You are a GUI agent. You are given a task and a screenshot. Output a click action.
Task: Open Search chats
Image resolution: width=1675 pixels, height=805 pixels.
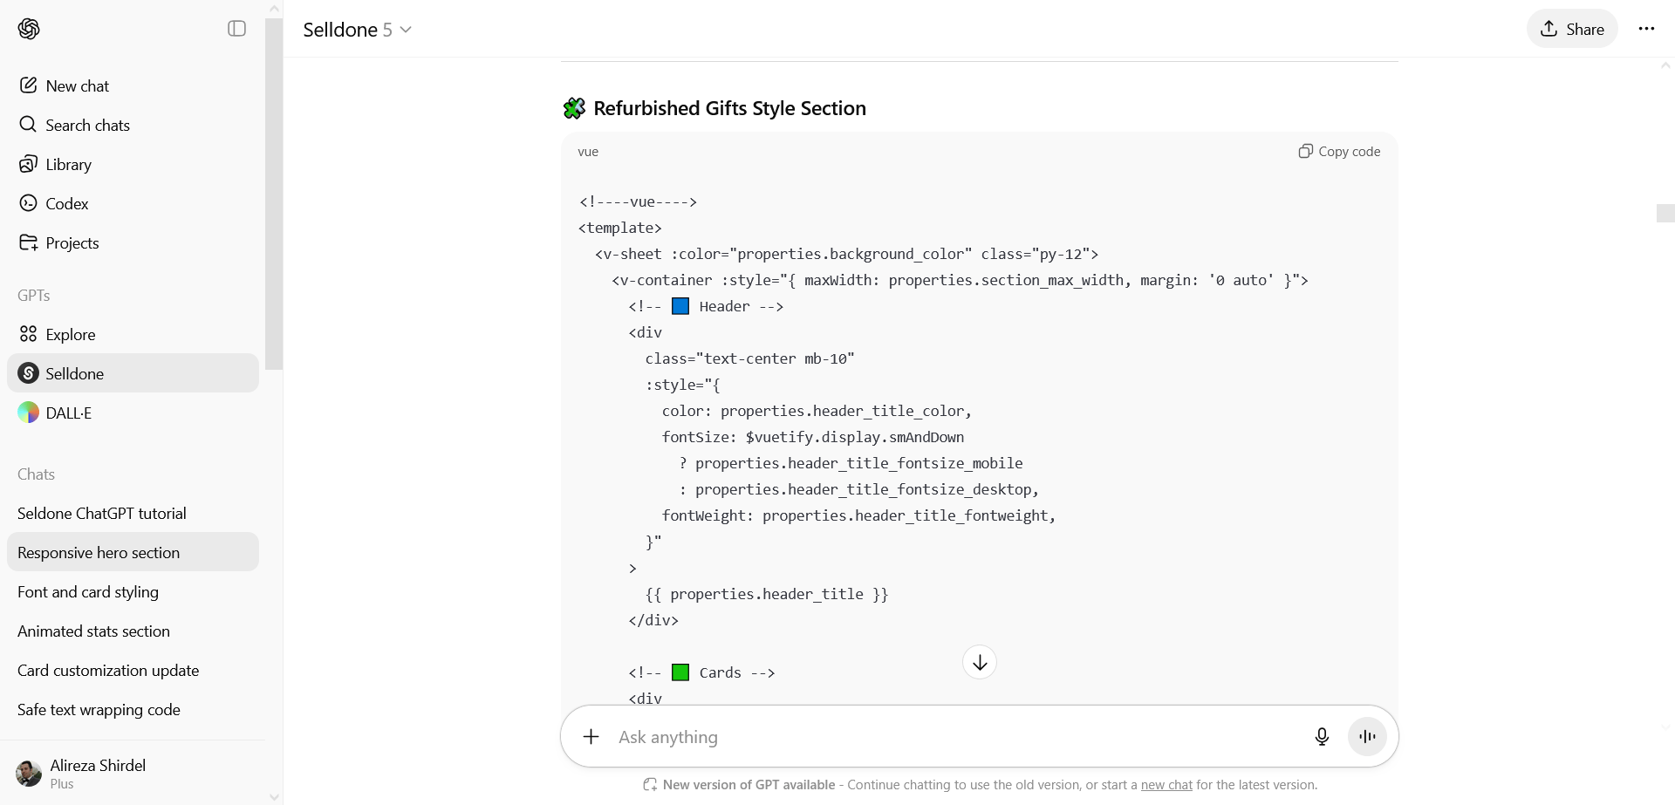point(133,125)
